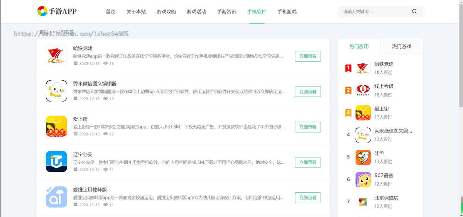Viewport: 463px width, 217px height.
Task: Click 立即查看 for 秀米微信图文编辑器
Action: (x=308, y=92)
